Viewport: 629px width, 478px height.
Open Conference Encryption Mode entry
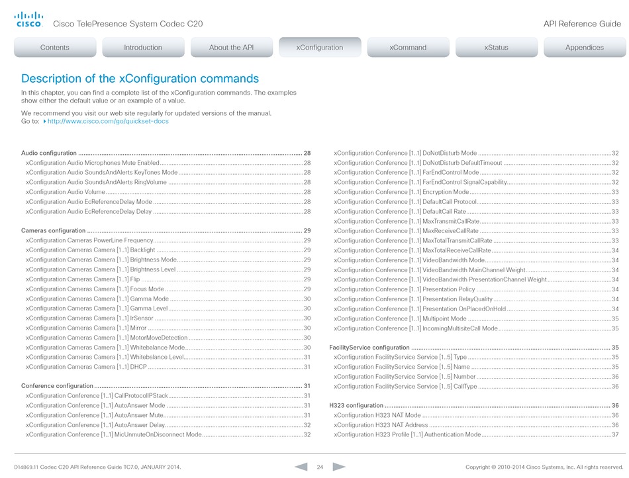pos(476,192)
